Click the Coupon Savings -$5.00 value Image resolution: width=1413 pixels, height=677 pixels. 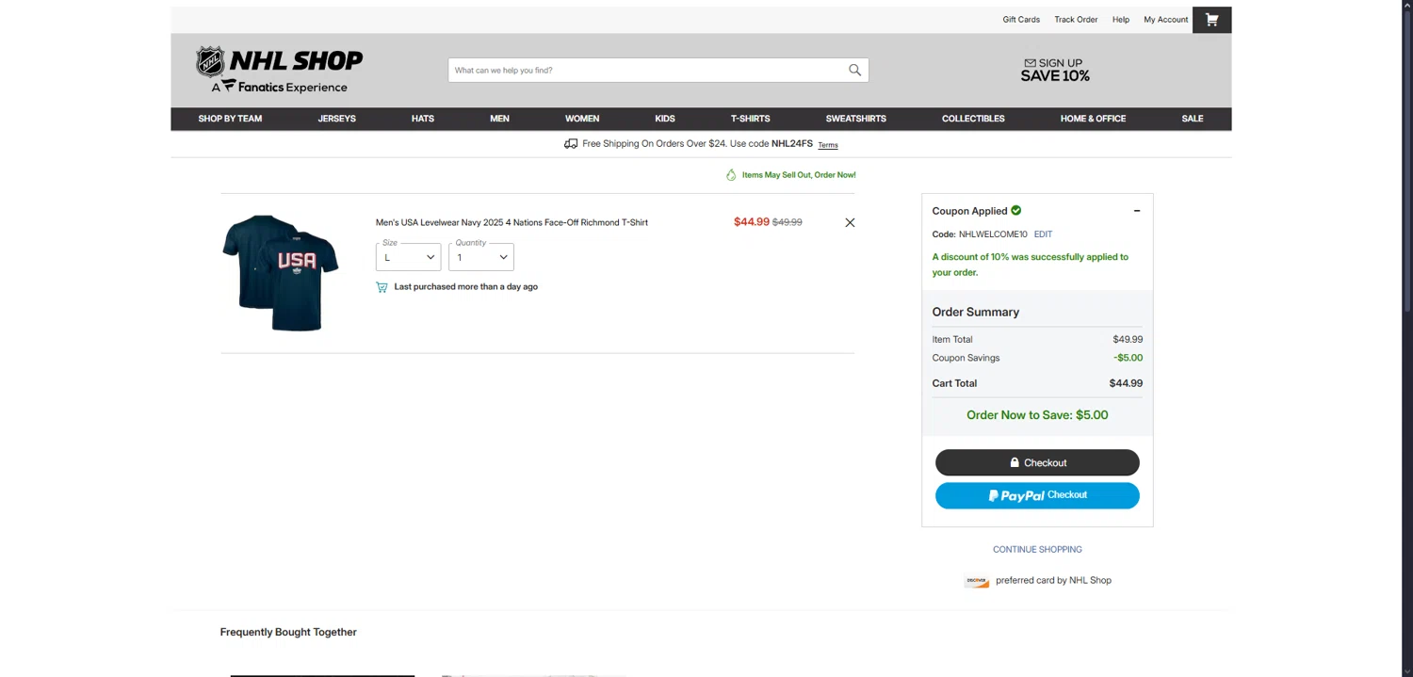(x=1128, y=358)
